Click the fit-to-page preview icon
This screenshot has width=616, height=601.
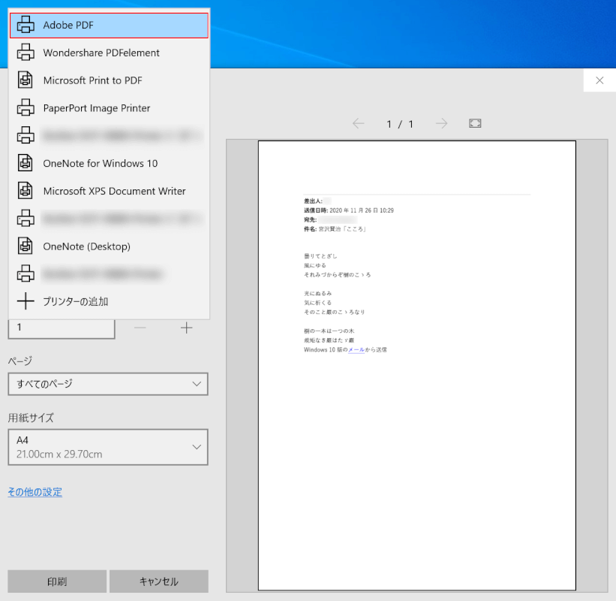pyautogui.click(x=475, y=123)
